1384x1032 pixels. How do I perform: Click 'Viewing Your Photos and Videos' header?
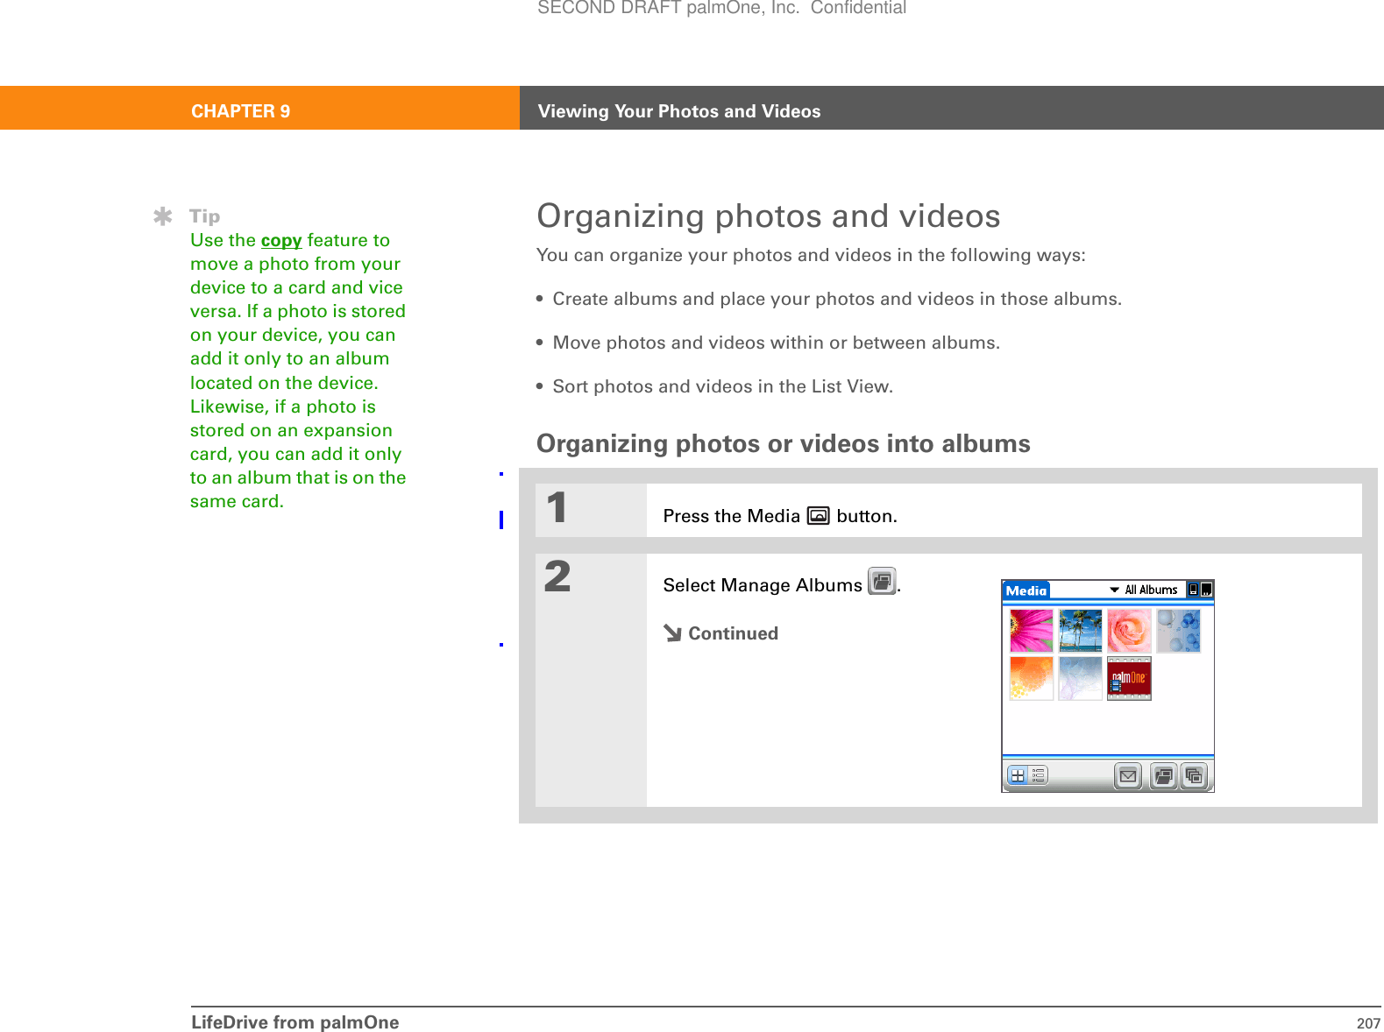679,111
